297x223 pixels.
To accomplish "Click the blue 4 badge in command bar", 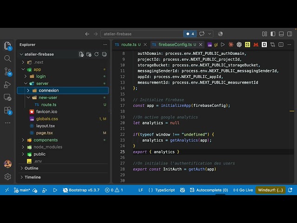I will [x=190, y=34].
